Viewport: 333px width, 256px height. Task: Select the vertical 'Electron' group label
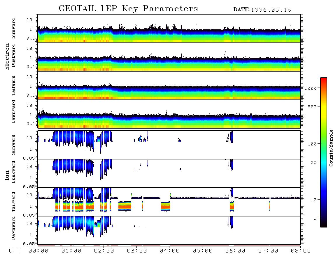7,56
